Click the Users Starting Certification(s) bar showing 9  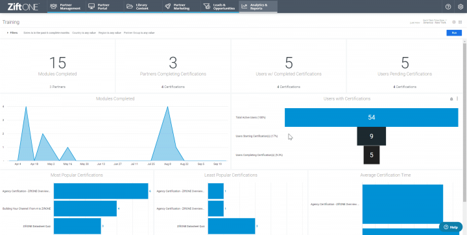point(372,137)
